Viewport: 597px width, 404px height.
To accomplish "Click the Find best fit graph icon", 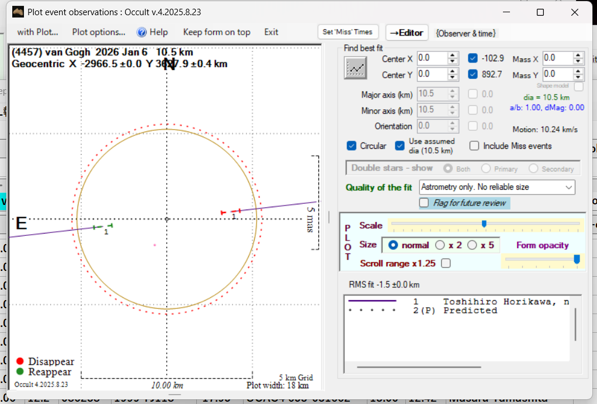I will coord(355,68).
